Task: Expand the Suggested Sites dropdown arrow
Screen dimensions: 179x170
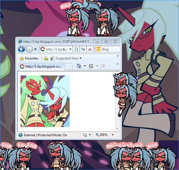Action: (x=80, y=58)
